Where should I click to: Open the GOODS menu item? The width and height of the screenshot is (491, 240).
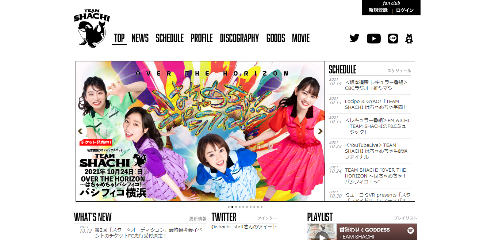coord(275,38)
